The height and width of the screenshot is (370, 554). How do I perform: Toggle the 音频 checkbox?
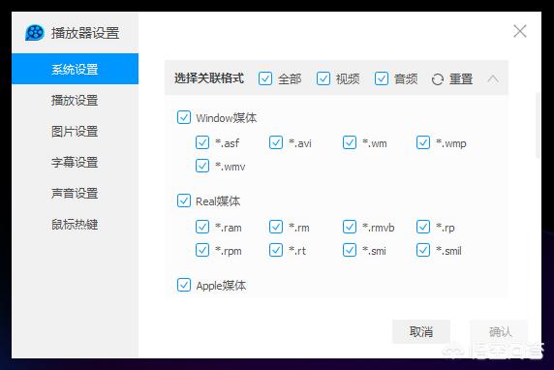point(382,78)
